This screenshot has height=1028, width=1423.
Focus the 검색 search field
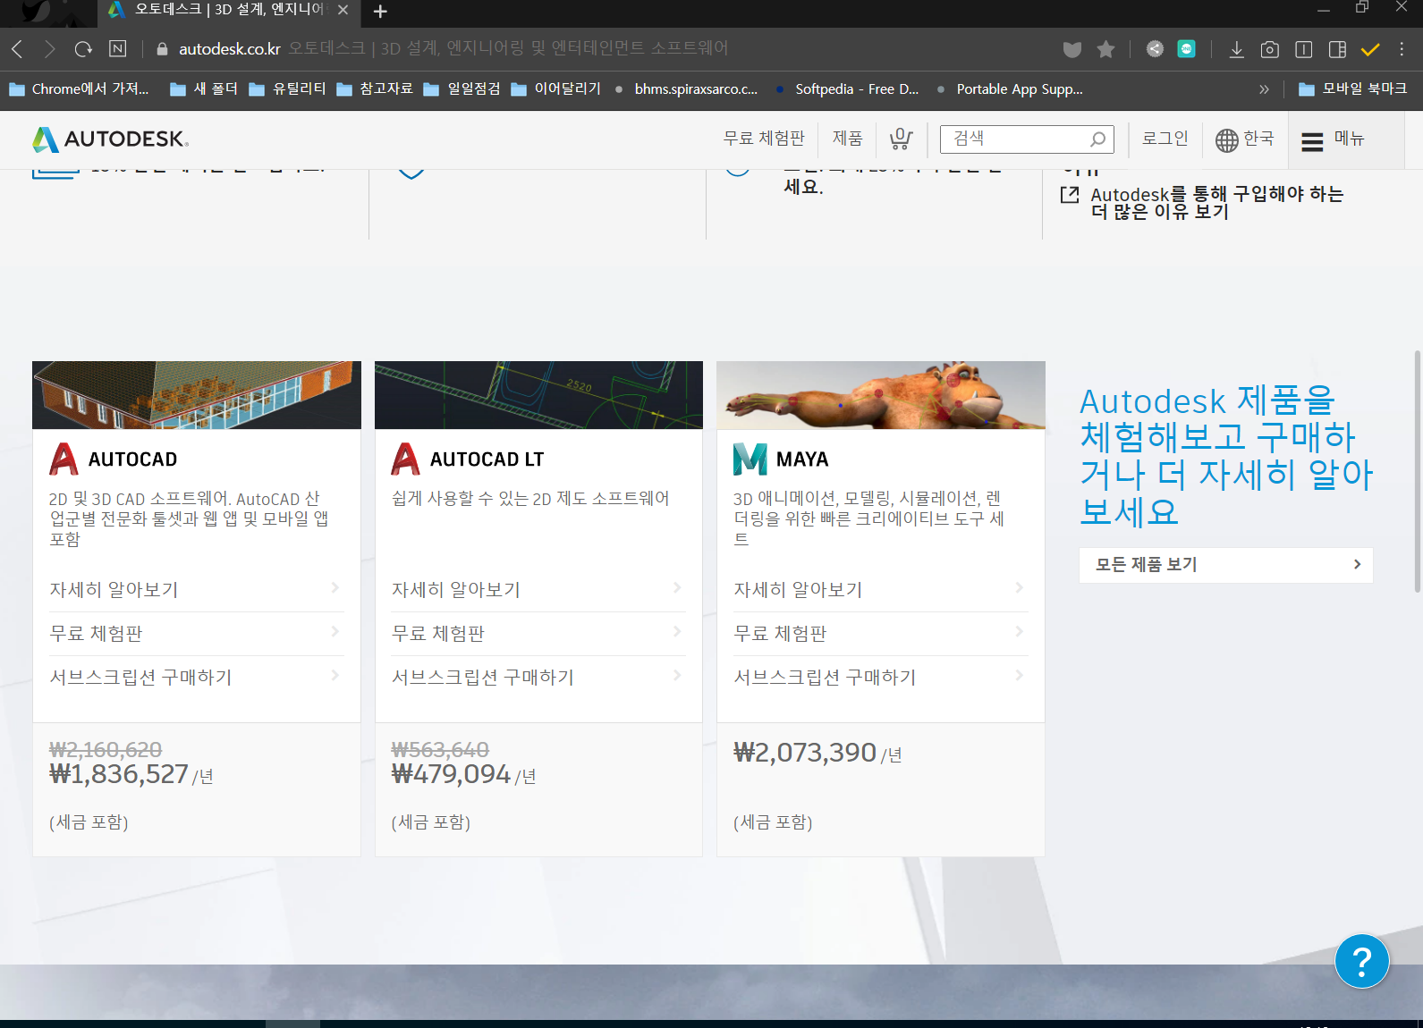tap(1027, 139)
